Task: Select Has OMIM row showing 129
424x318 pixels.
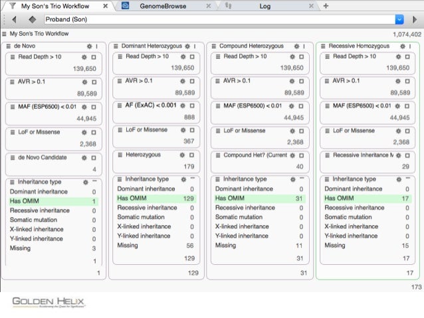Action: tap(156, 199)
